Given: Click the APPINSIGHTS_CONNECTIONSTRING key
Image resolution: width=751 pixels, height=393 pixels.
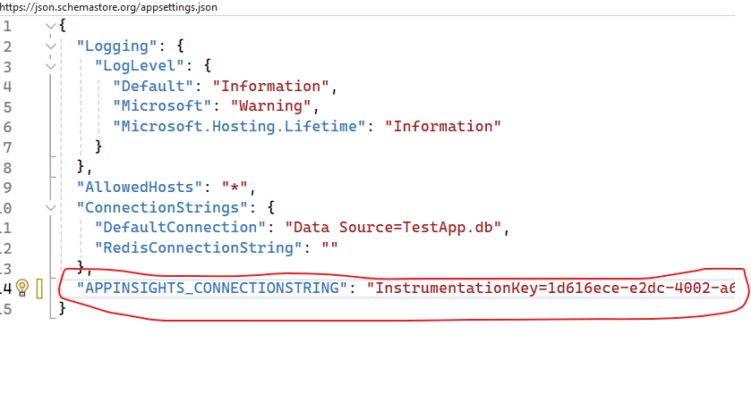Looking at the screenshot, I should 212,288.
